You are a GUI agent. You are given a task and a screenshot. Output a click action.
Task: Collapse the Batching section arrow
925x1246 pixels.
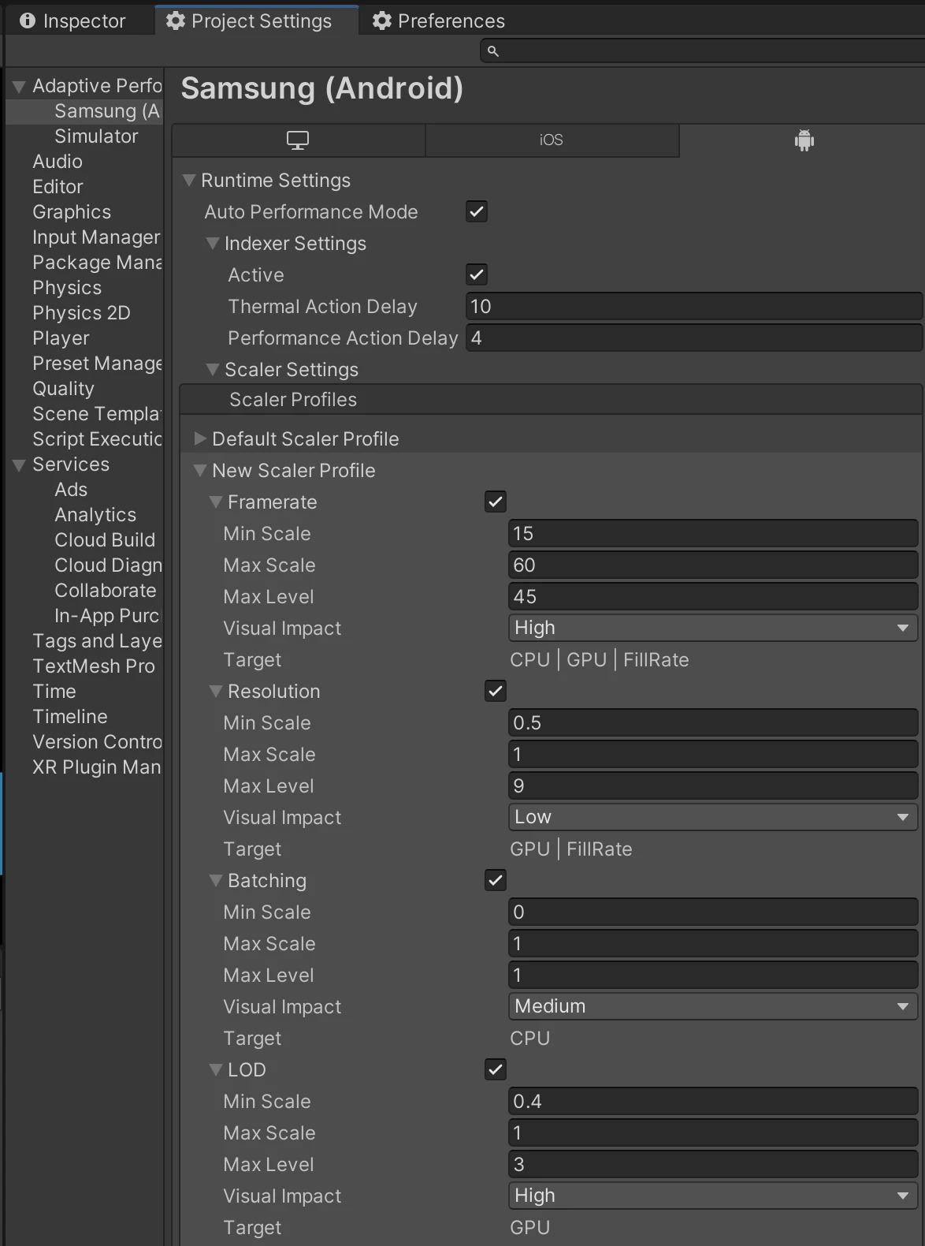click(216, 880)
